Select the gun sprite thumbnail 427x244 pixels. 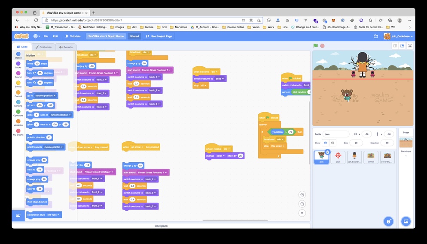[338, 157]
